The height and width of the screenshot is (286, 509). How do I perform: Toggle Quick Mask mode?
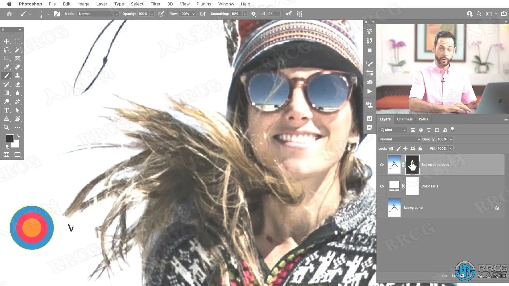[x=7, y=155]
